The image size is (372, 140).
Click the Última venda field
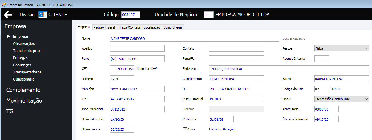click(122, 129)
